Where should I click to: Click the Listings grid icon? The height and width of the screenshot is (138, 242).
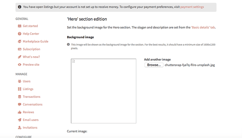[x=19, y=89]
